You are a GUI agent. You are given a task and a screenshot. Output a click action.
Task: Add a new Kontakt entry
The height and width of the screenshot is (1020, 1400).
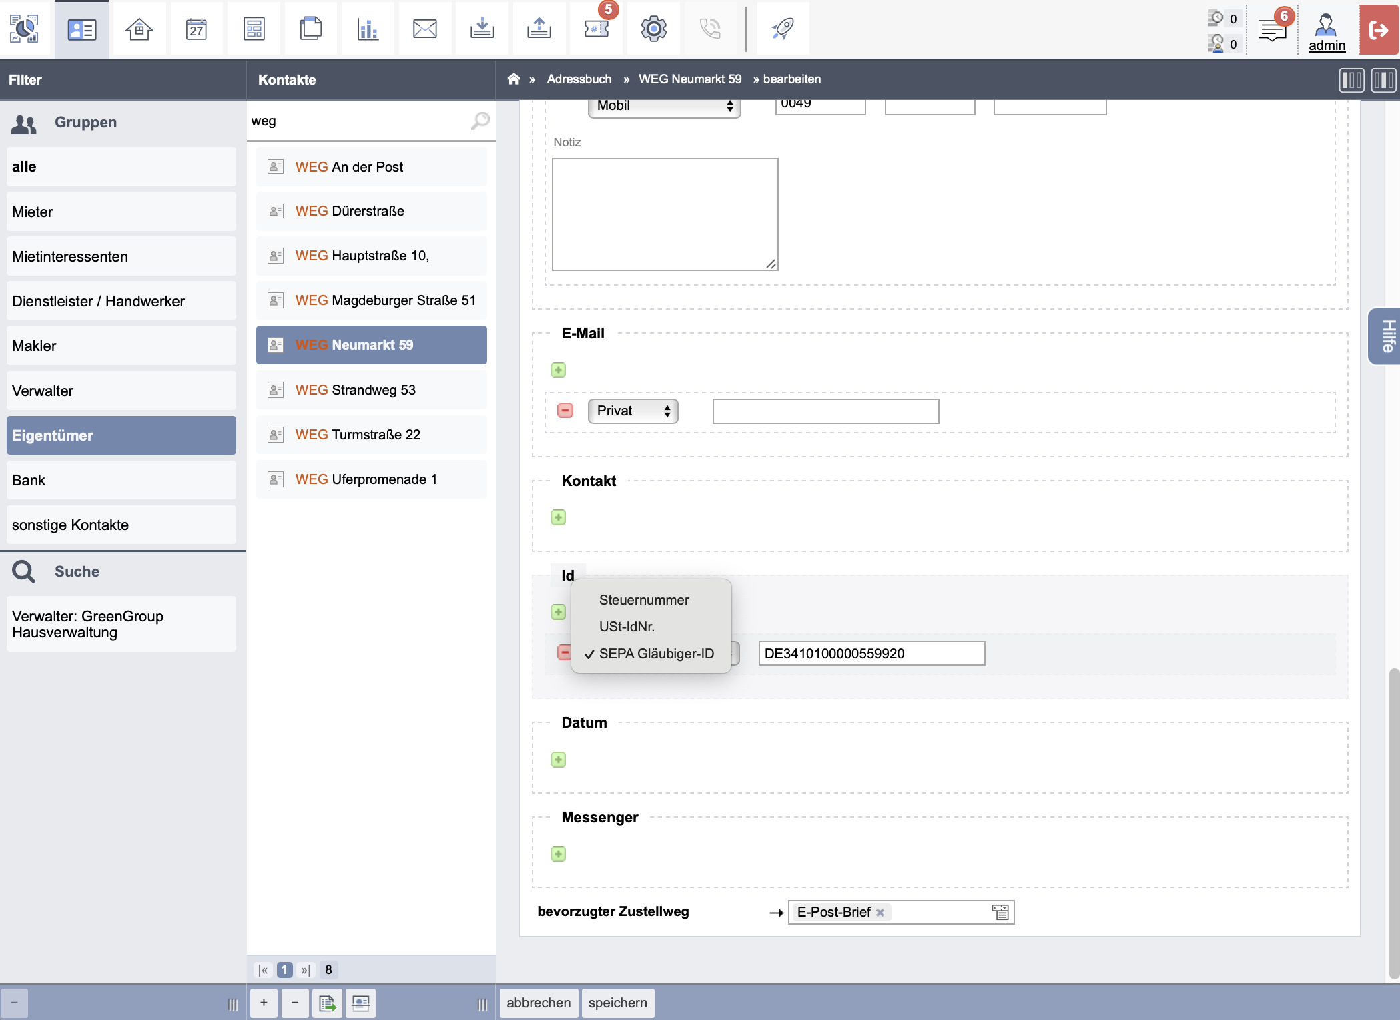(x=559, y=517)
